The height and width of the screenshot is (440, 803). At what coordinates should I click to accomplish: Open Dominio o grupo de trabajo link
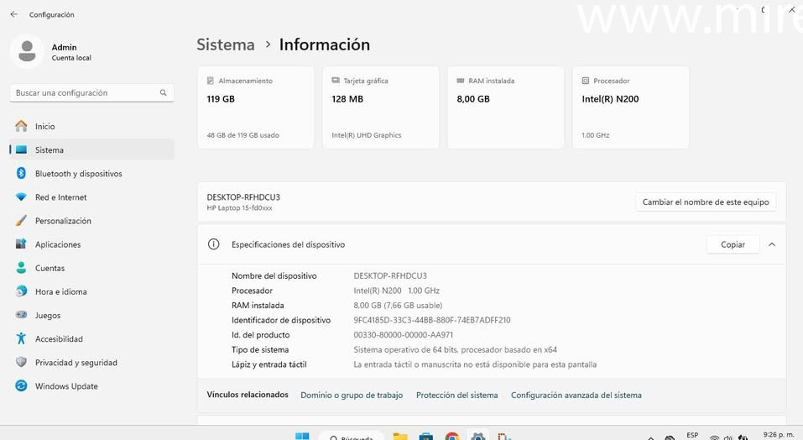(352, 395)
